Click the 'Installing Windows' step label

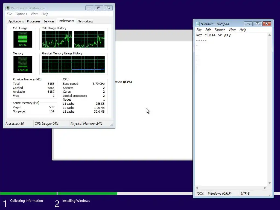click(76, 201)
